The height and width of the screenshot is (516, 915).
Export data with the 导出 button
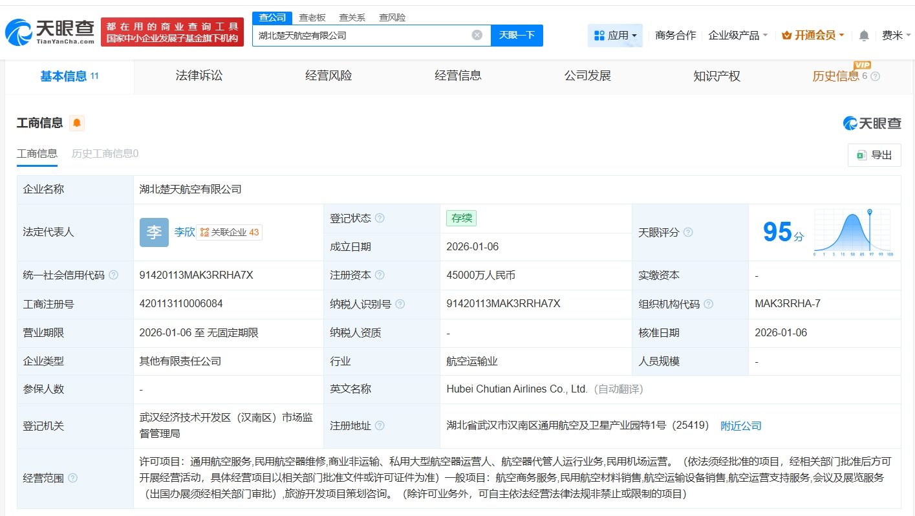874,155
